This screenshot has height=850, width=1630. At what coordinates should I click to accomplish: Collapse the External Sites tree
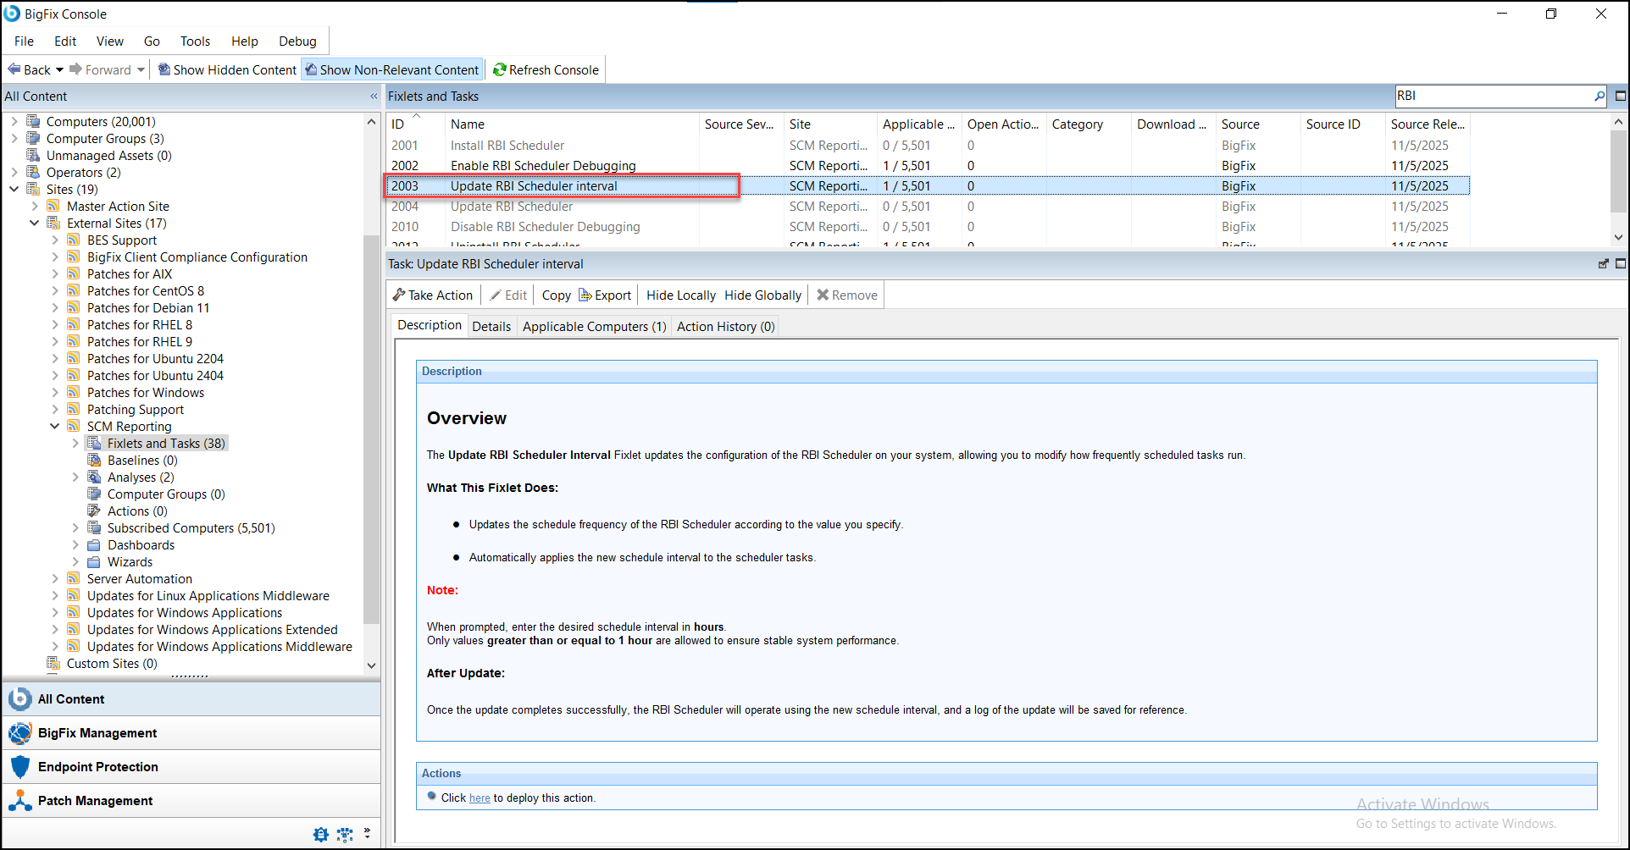[x=35, y=223]
